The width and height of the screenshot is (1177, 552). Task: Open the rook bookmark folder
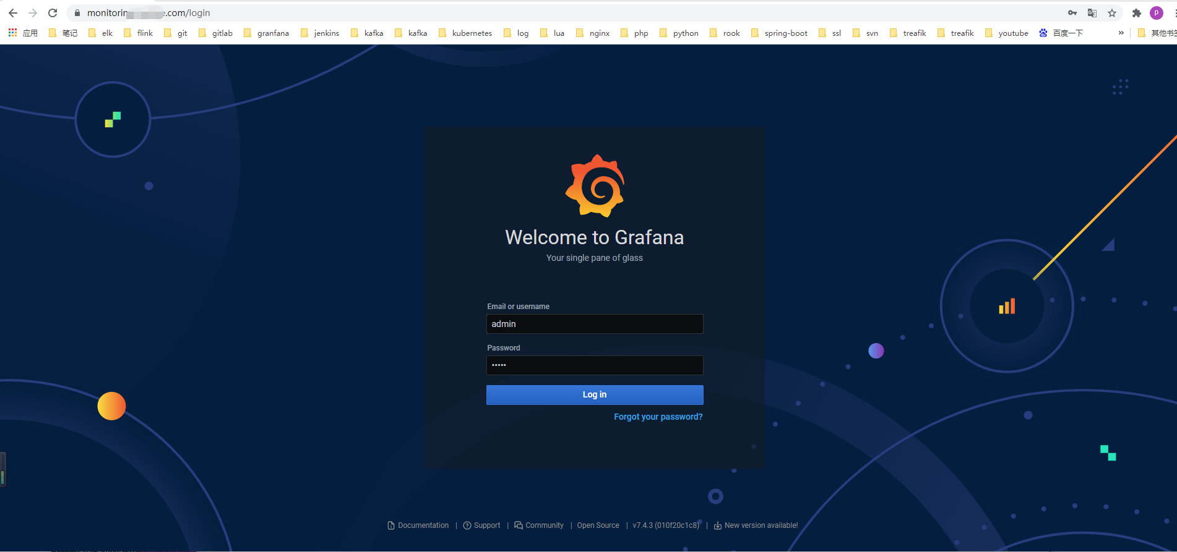pos(725,33)
